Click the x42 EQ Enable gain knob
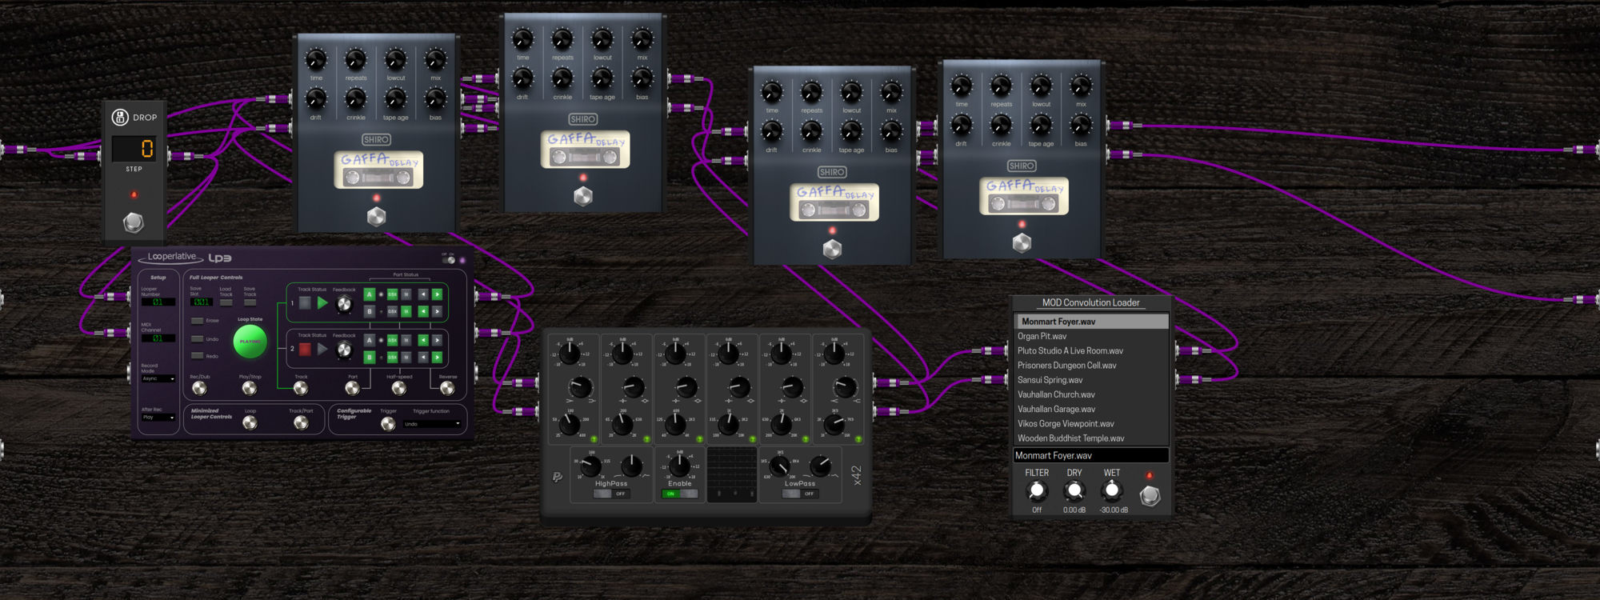This screenshot has height=600, width=1600. click(x=679, y=466)
